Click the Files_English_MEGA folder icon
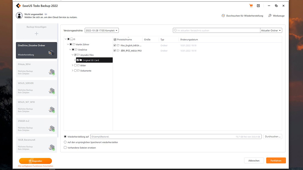Image resolution: width=303 pixels, height=170 pixels. pyautogui.click(x=118, y=46)
